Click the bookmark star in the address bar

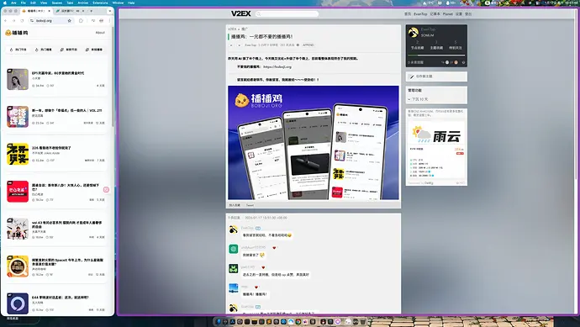pos(69,21)
